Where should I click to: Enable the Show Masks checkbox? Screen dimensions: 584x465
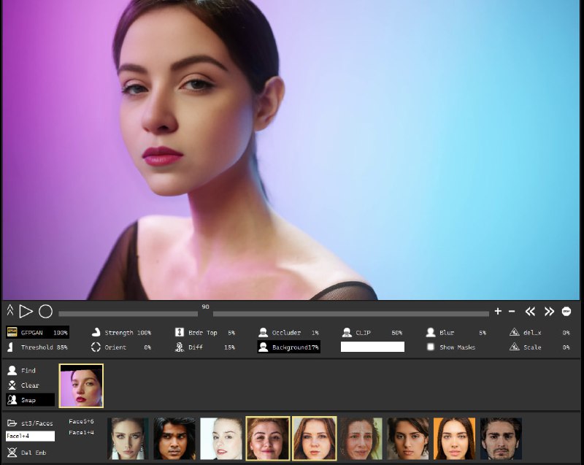pos(431,347)
